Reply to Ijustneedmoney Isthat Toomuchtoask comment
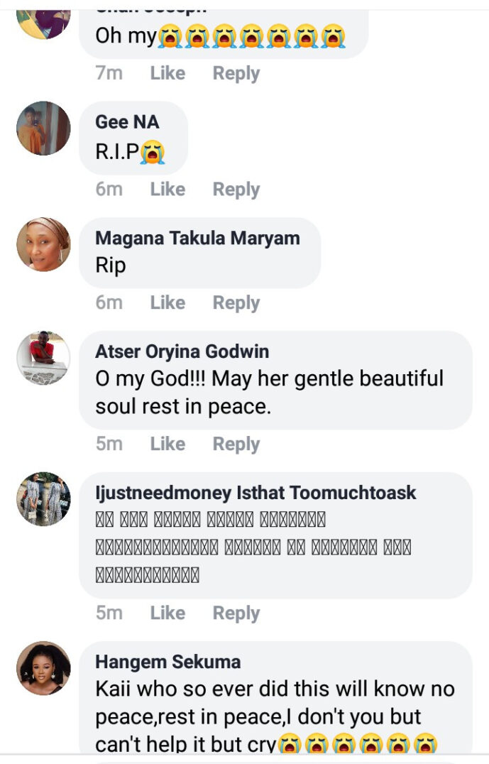Screen dimensions: 489x764 pyautogui.click(x=236, y=613)
